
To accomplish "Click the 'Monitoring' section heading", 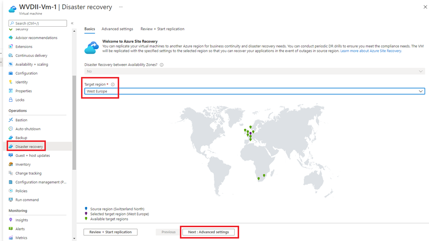I will pyautogui.click(x=18, y=211).
